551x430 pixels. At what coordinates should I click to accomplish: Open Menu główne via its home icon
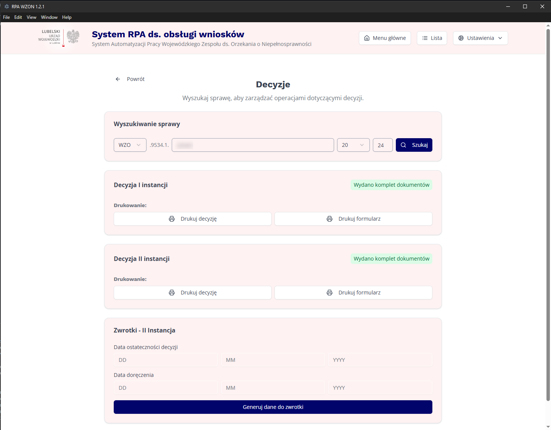tap(366, 38)
